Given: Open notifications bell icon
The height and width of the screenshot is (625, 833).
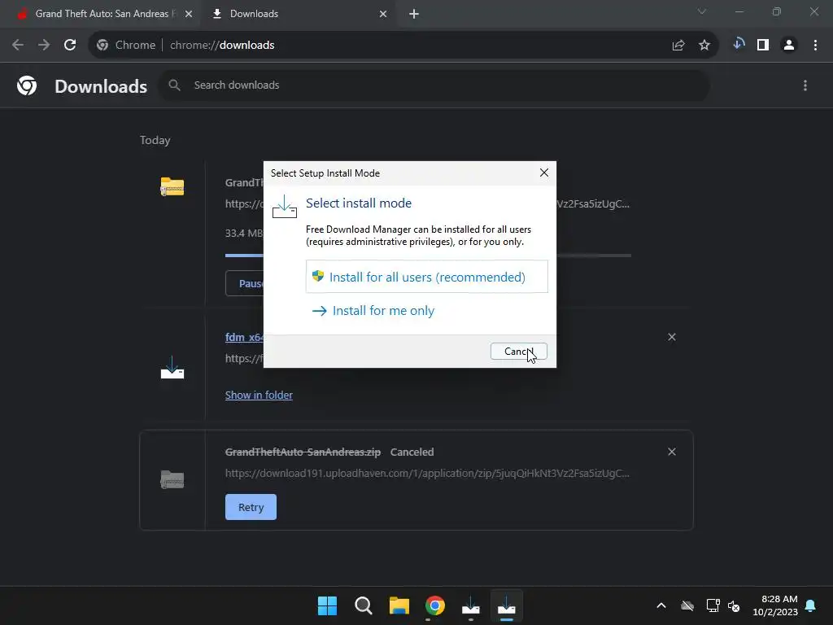Looking at the screenshot, I should pos(810,605).
